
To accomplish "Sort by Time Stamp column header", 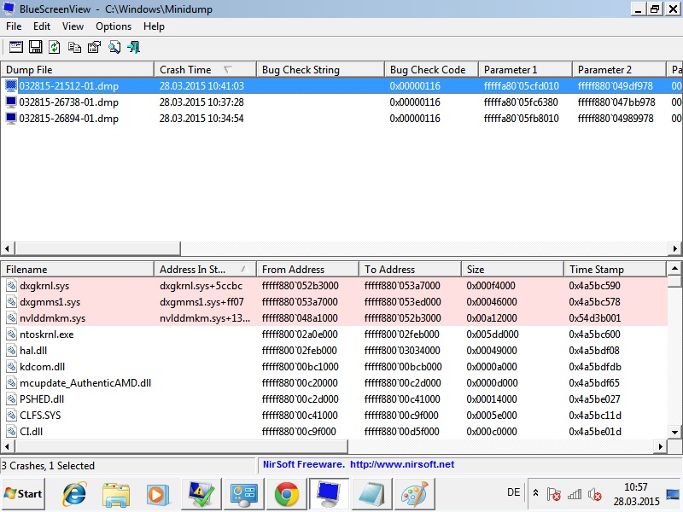I will 615,270.
